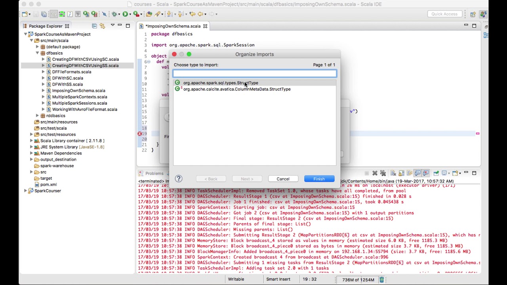
Task: Click the Smart Insert status bar entry
Action: tap(278, 279)
